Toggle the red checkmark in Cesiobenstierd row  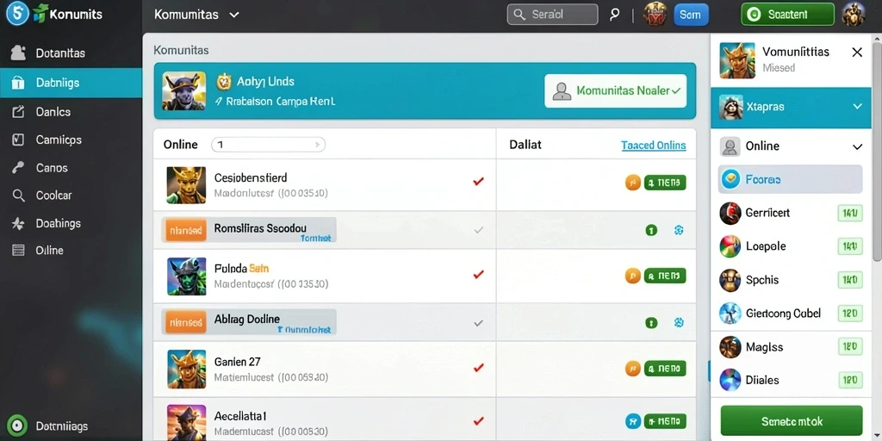click(x=479, y=181)
